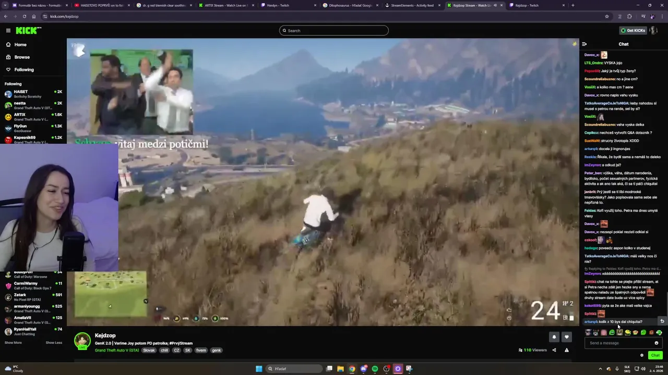This screenshot has width=668, height=375.
Task: Bookmark this page with star icon
Action: pyautogui.click(x=606, y=17)
